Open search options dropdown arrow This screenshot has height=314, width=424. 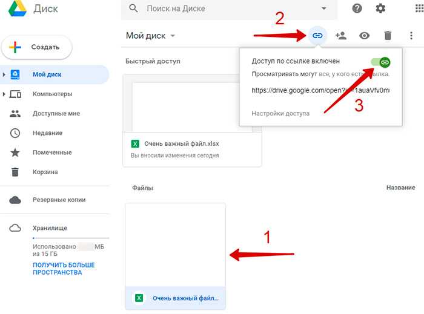click(323, 8)
